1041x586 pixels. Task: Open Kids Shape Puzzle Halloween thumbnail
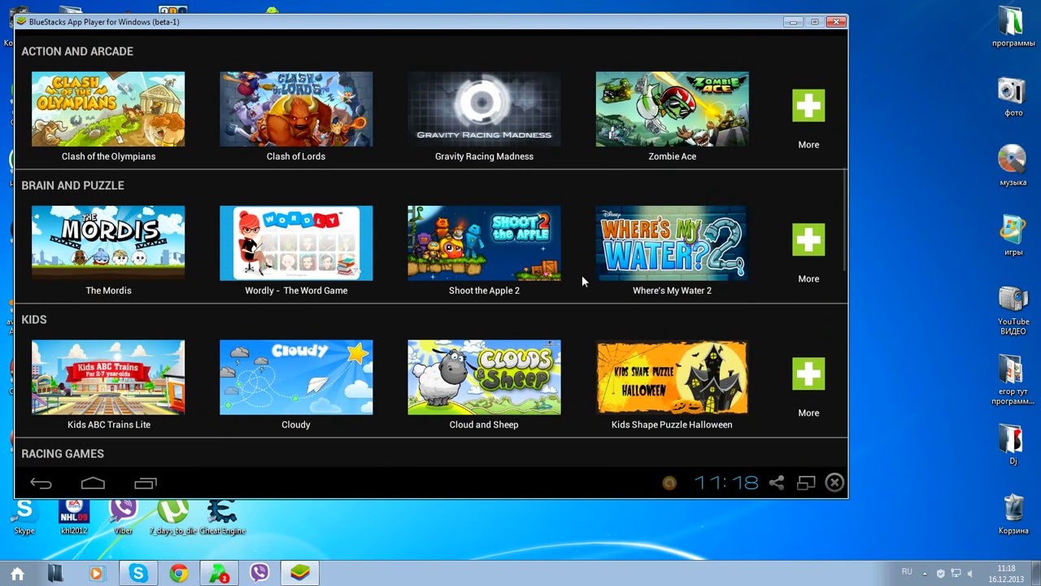coord(672,378)
